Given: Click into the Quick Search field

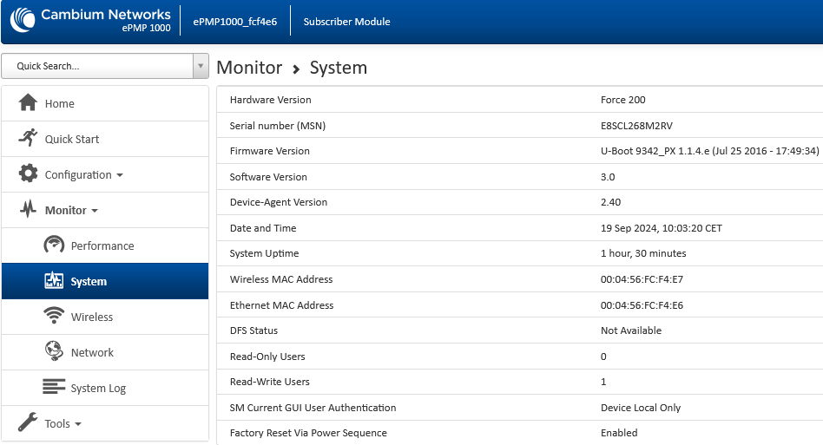Looking at the screenshot, I should pyautogui.click(x=97, y=66).
